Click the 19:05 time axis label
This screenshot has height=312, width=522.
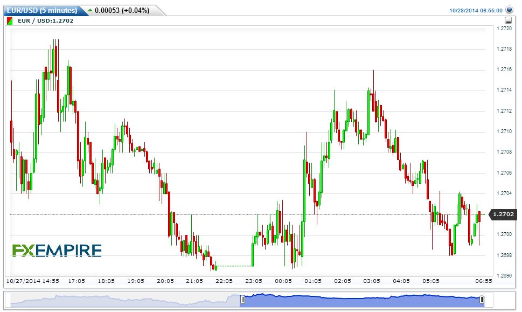[136, 281]
